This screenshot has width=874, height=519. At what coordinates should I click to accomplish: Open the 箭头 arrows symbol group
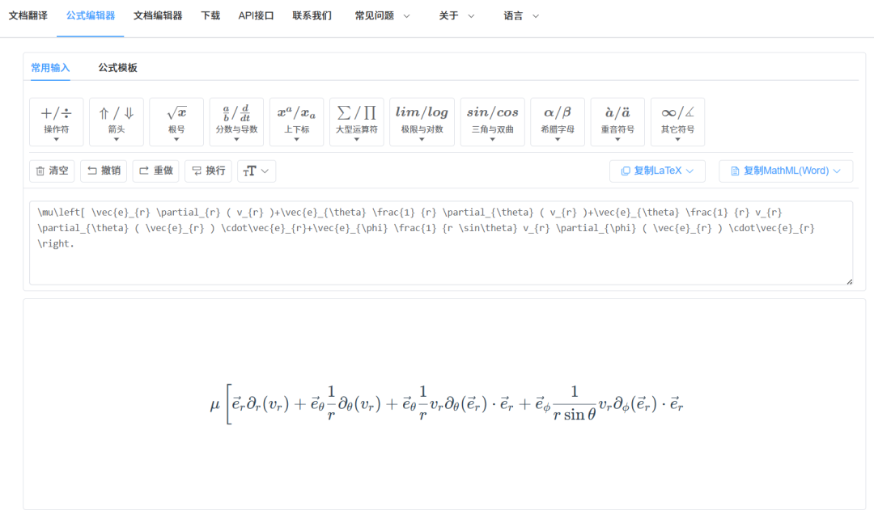tap(117, 122)
